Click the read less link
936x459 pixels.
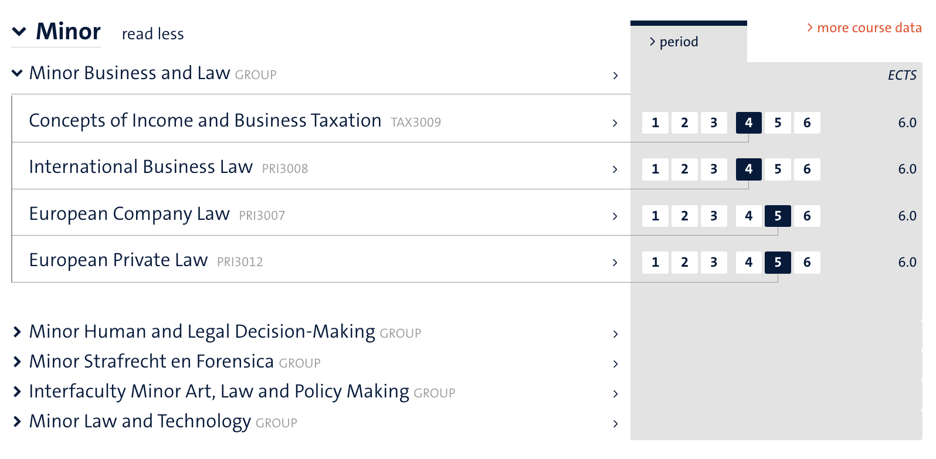(152, 34)
